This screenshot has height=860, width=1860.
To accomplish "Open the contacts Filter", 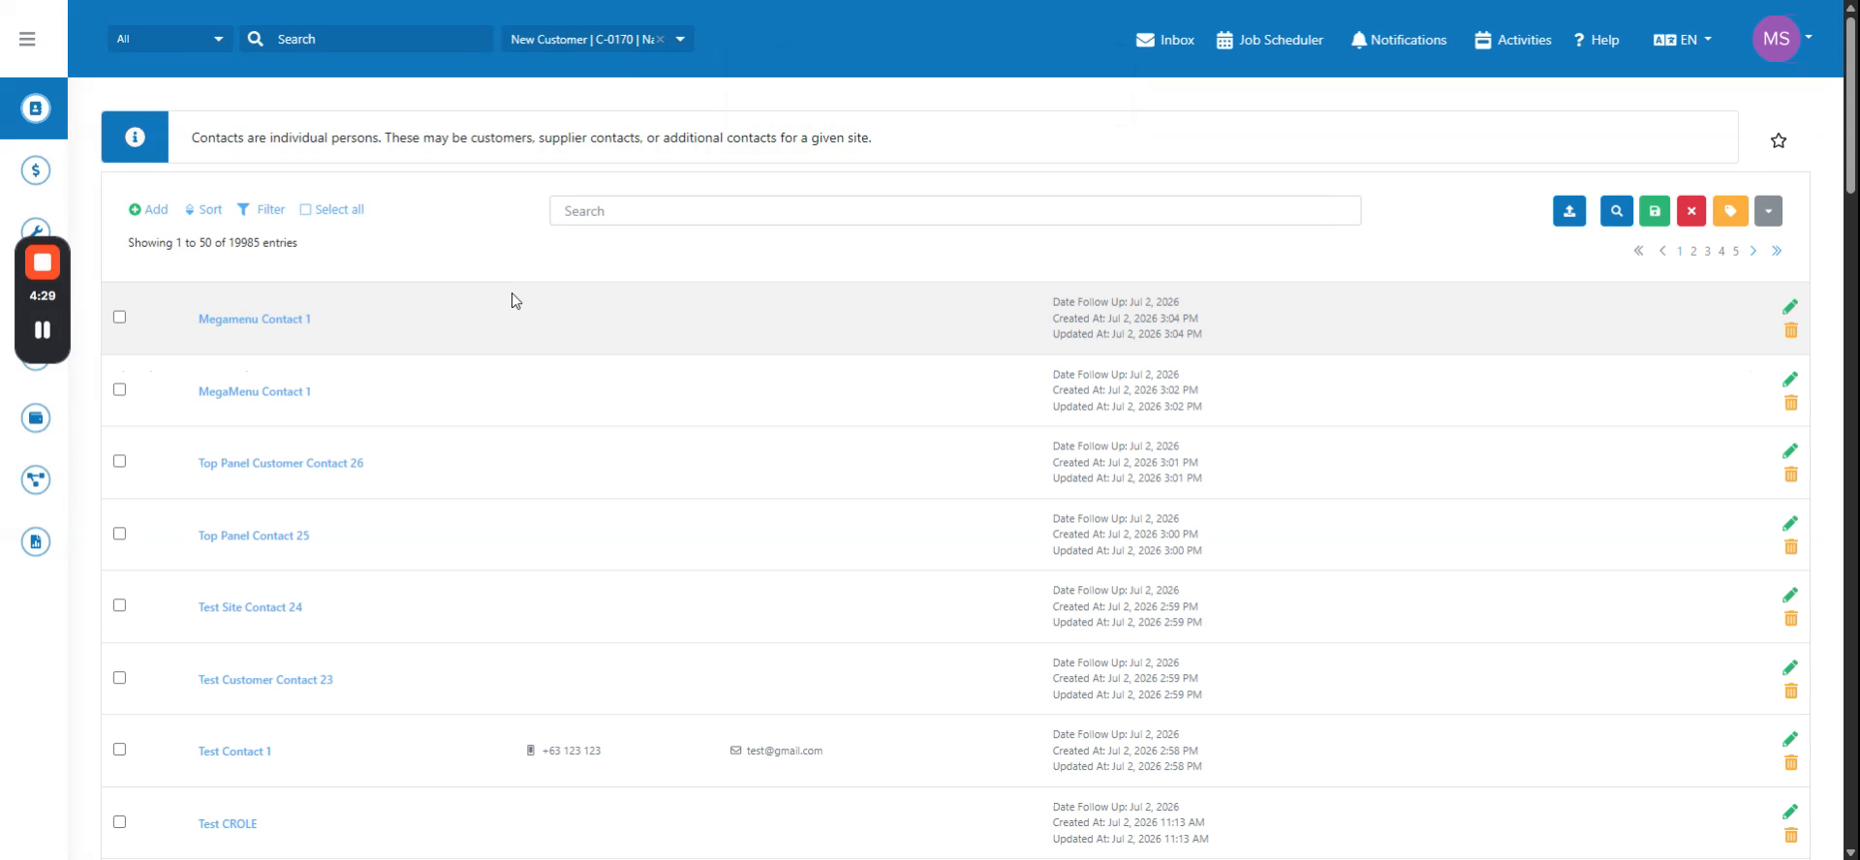I will point(261,209).
